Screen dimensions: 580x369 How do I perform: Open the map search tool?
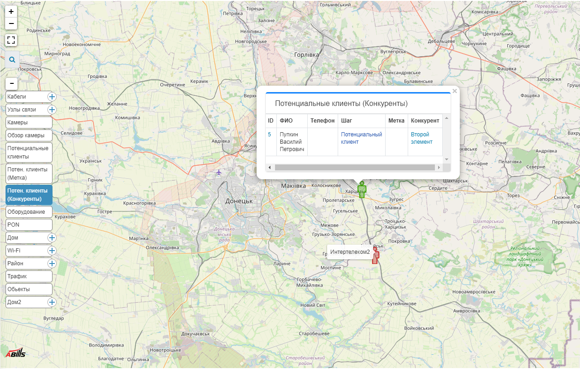point(12,59)
